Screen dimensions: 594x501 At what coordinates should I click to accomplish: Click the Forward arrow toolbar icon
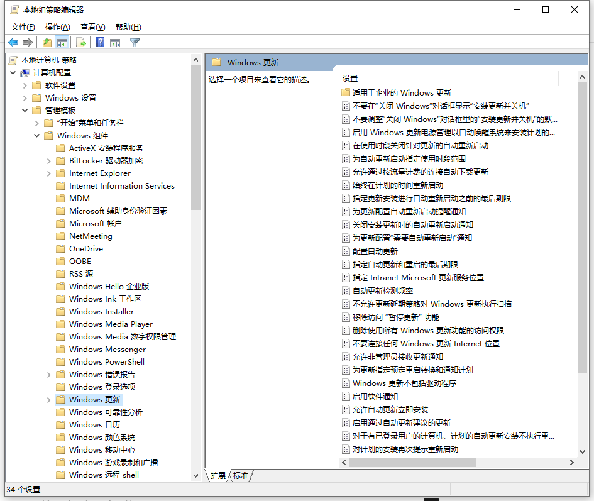click(x=27, y=43)
